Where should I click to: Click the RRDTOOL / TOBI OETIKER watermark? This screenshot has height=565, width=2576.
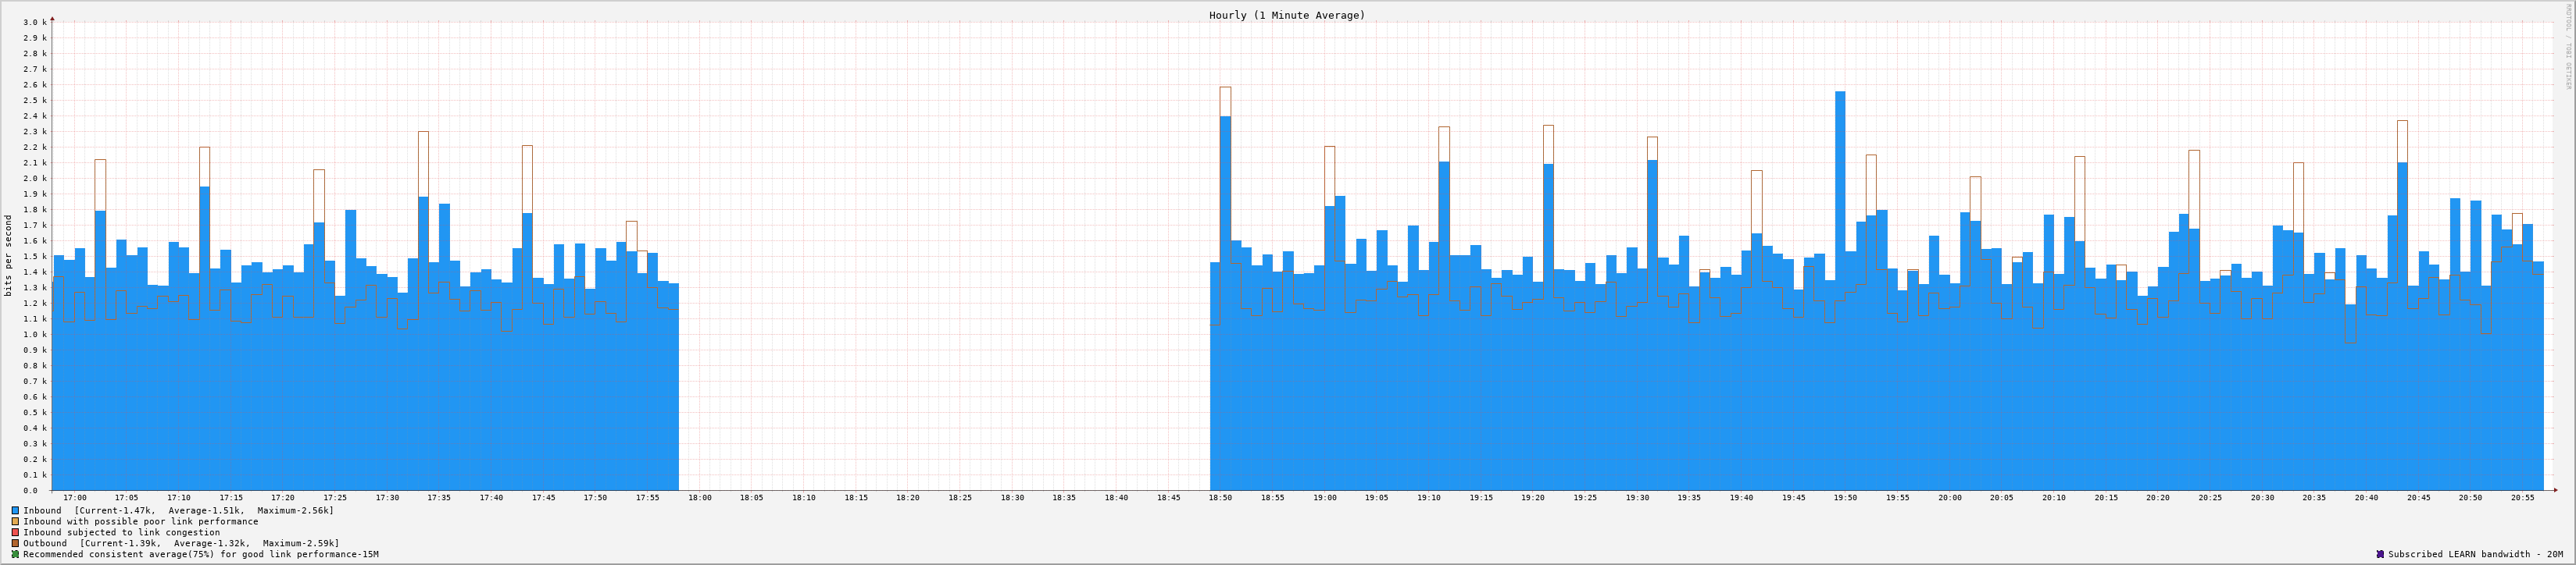(x=2567, y=45)
